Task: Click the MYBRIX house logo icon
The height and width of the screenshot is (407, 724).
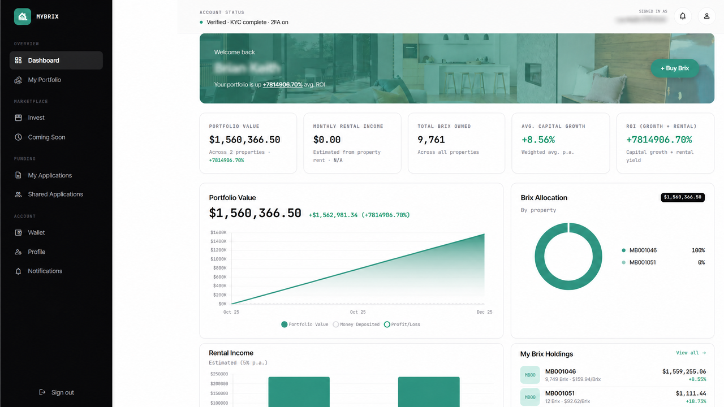Action: [x=23, y=16]
